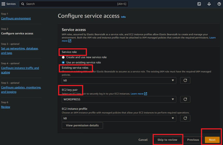Open the CloudShell terminal icon
Image resolution: width=223 pixels, height=145 pixels.
(x=199, y=4)
